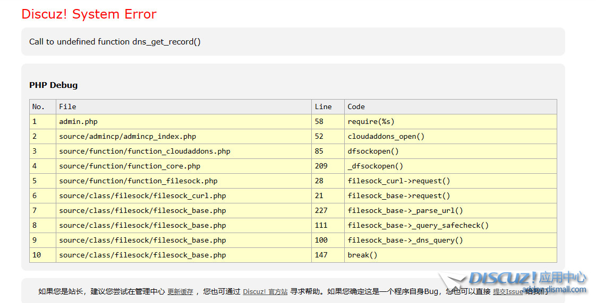Click the source/admincp/admincp_index.php file entry

point(127,136)
